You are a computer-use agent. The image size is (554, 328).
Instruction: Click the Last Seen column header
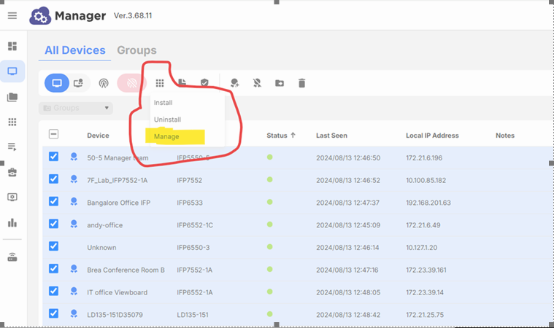click(x=332, y=136)
